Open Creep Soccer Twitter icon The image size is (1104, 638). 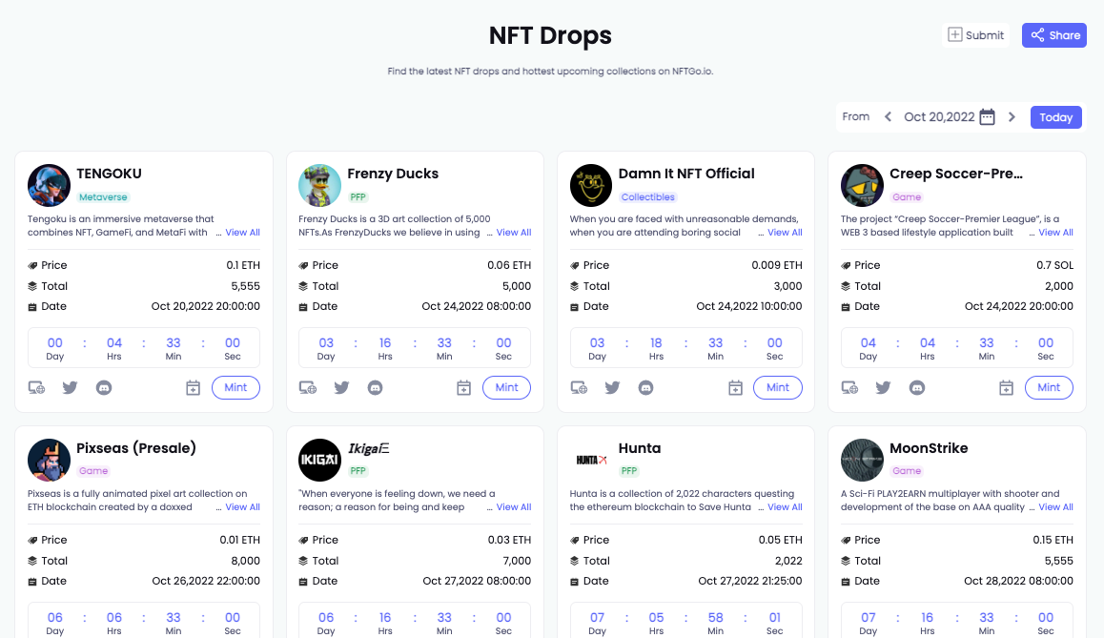point(884,387)
